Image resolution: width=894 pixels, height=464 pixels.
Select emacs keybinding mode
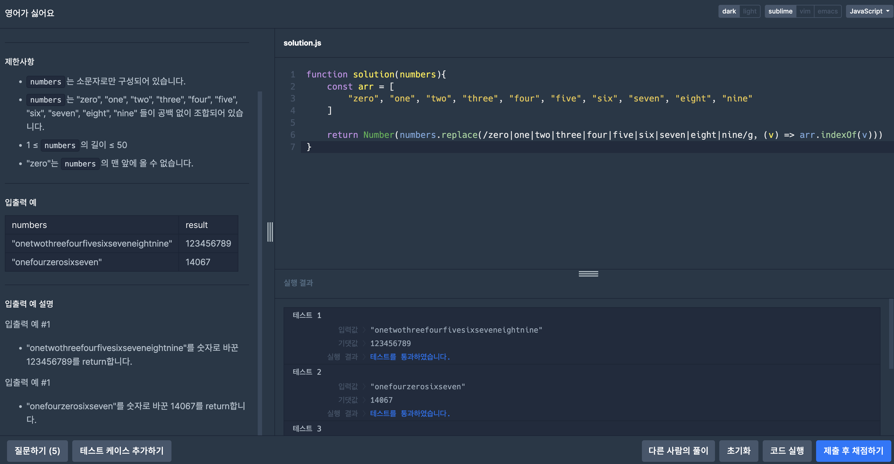click(x=827, y=11)
